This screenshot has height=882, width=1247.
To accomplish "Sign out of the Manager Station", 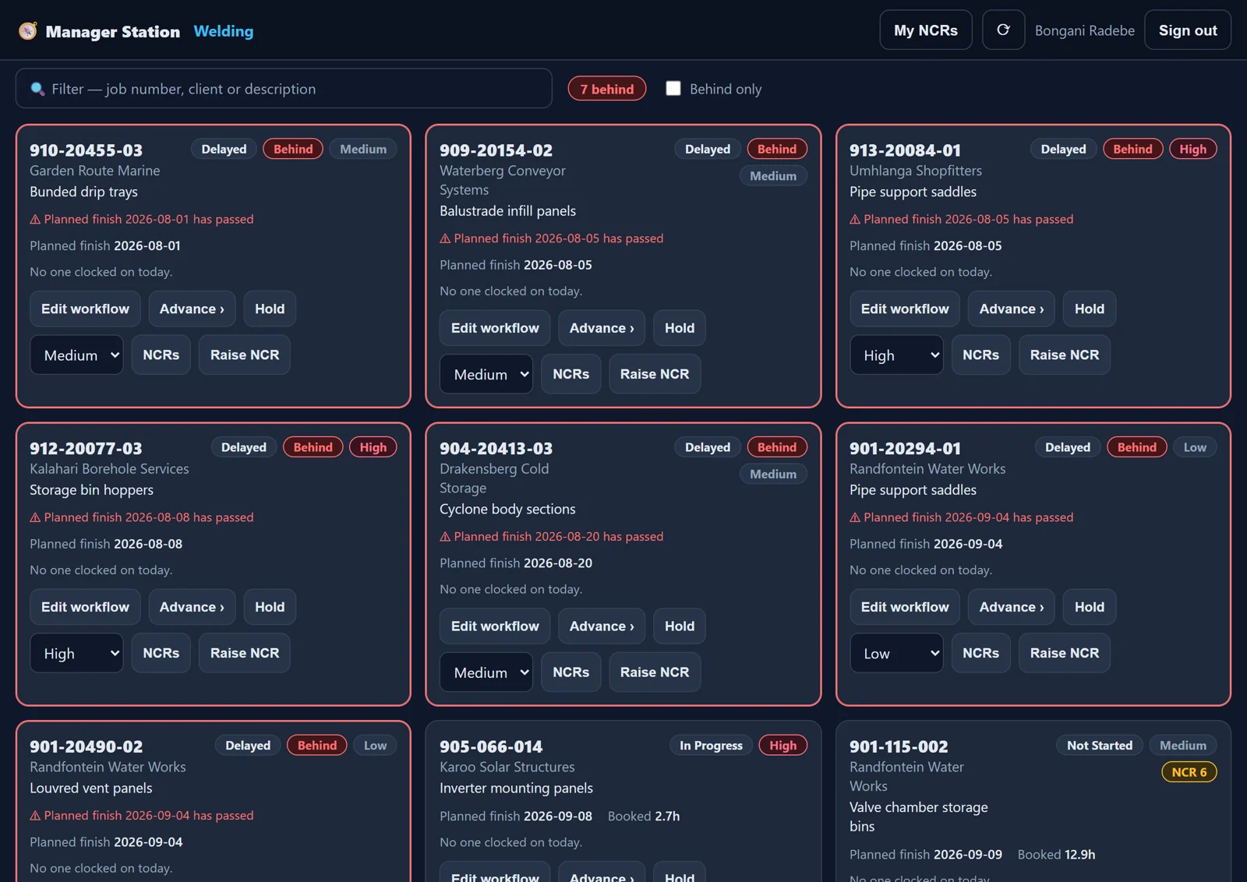I will 1188,30.
